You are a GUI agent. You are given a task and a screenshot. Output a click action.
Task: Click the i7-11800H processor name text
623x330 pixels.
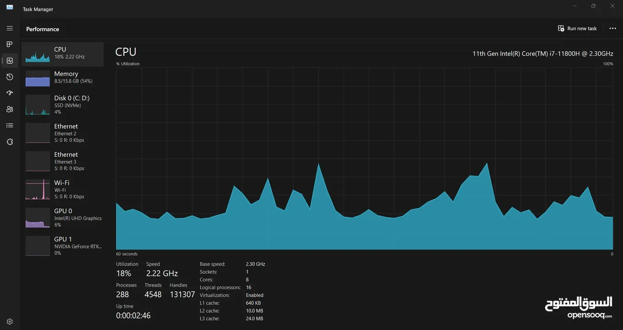[543, 54]
